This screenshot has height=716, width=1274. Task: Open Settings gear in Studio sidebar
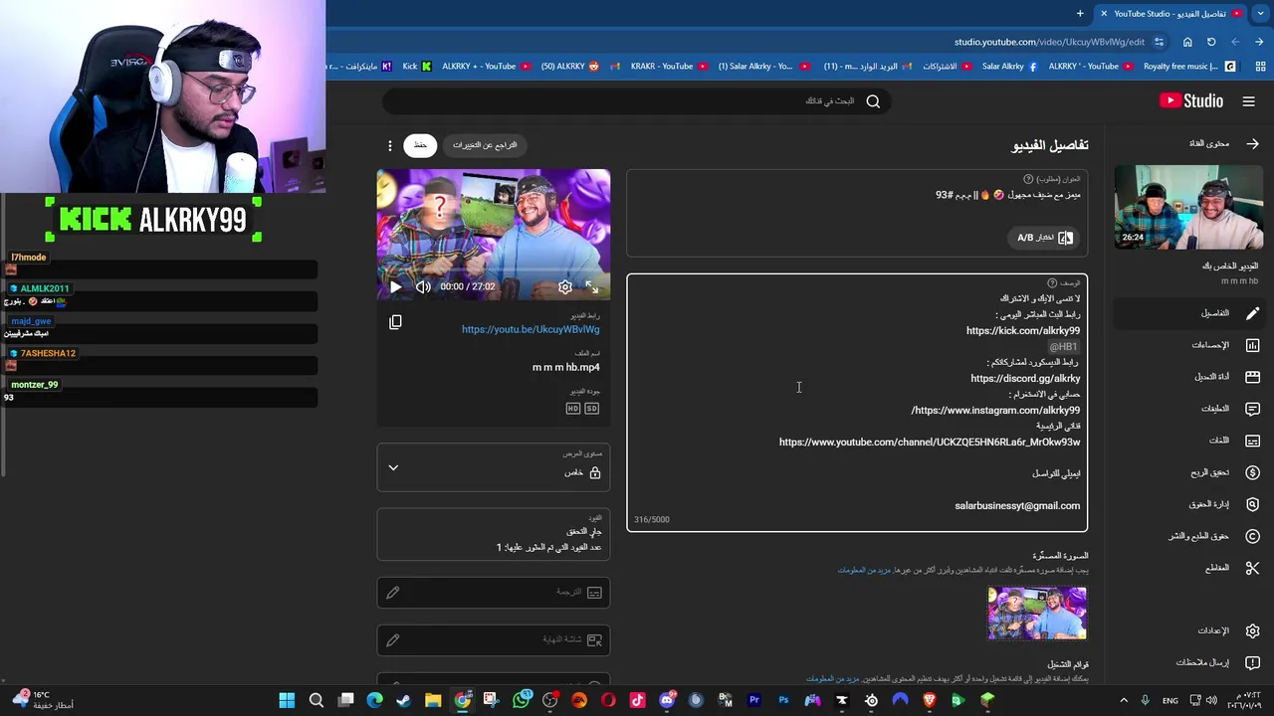point(1252,630)
